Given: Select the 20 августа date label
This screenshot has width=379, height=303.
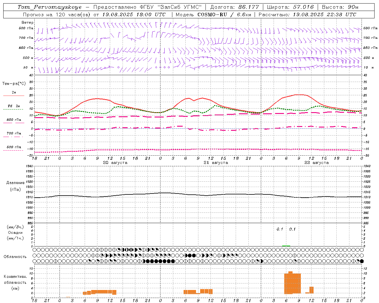Looking at the screenshot, I should [x=115, y=163].
